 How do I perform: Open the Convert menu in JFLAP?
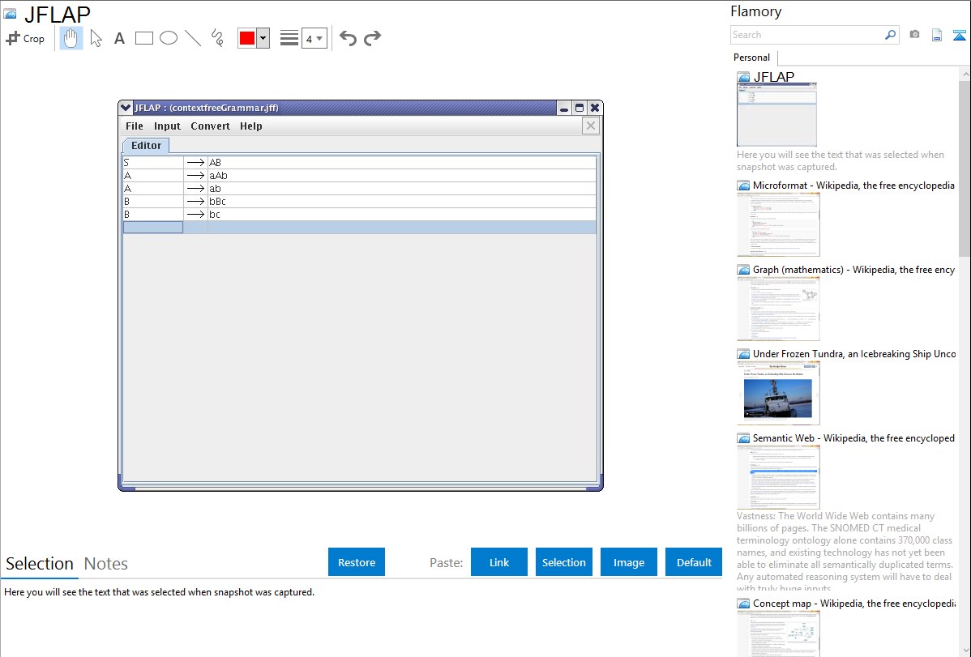pos(211,126)
